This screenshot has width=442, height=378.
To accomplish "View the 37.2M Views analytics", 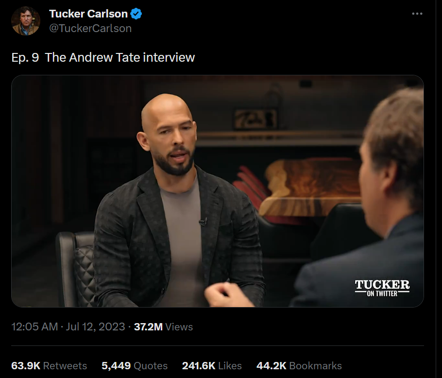I will [x=163, y=326].
